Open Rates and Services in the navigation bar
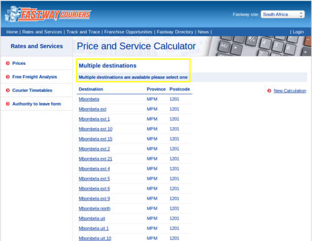The height and width of the screenshot is (241, 312). [x=42, y=32]
